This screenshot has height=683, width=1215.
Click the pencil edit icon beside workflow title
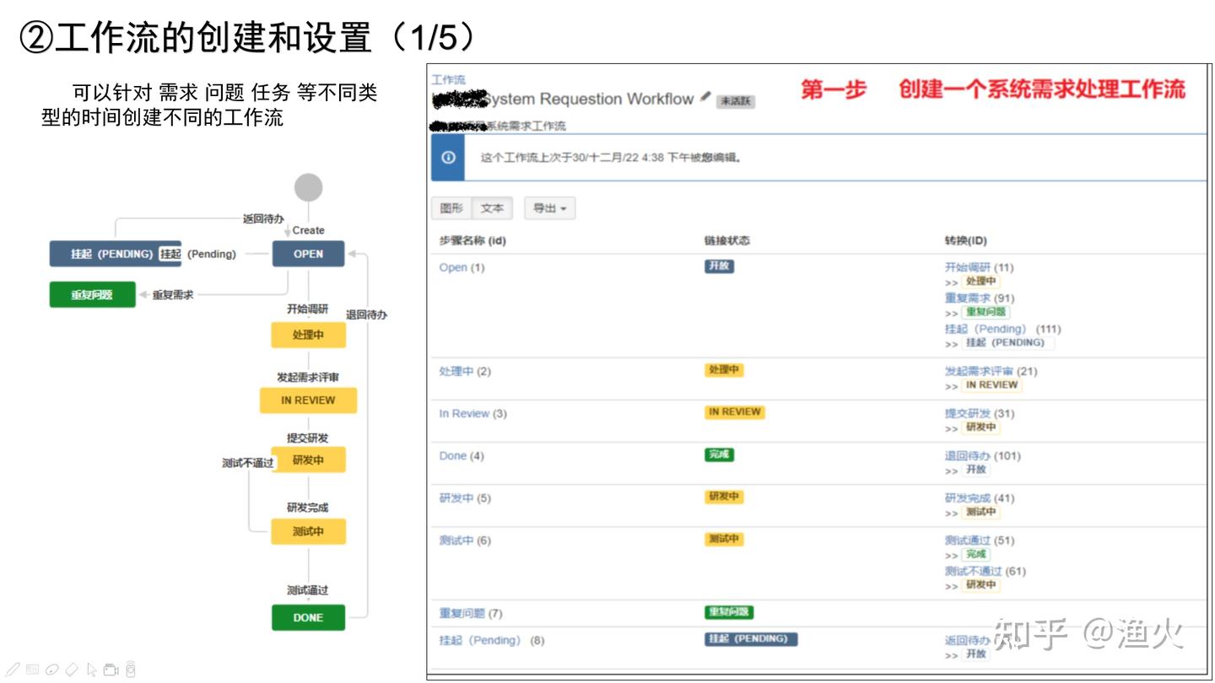pos(705,97)
